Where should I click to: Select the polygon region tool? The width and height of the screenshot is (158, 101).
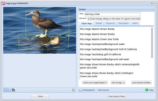coord(13,90)
